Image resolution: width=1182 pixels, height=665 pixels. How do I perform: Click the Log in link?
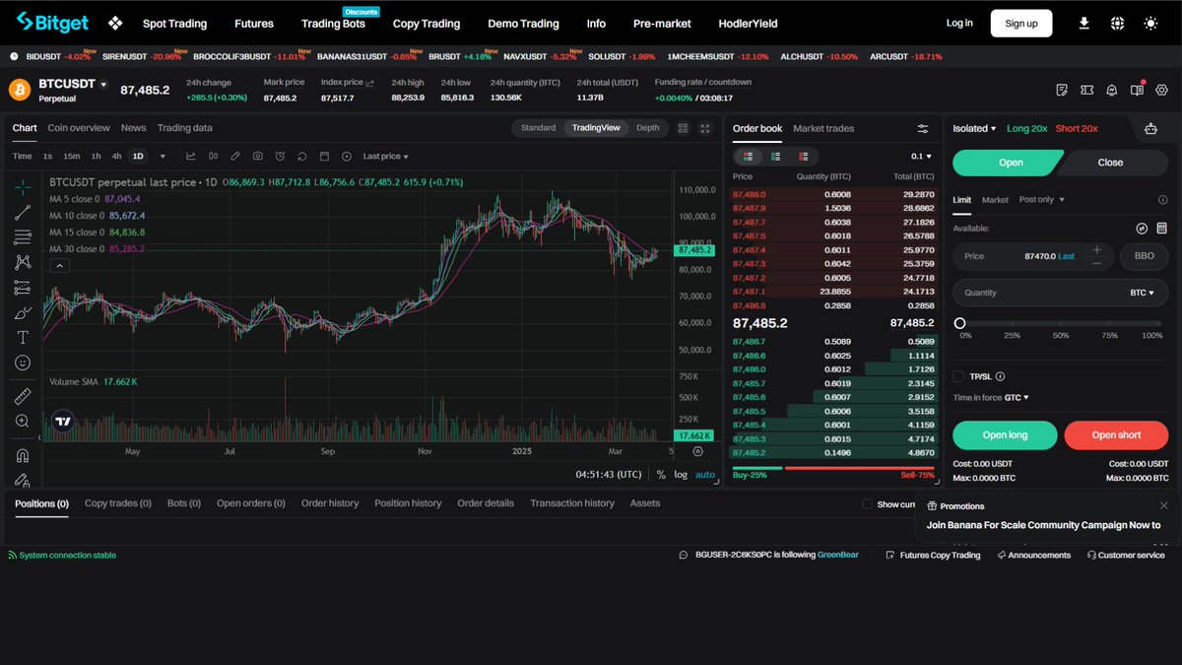coord(959,23)
